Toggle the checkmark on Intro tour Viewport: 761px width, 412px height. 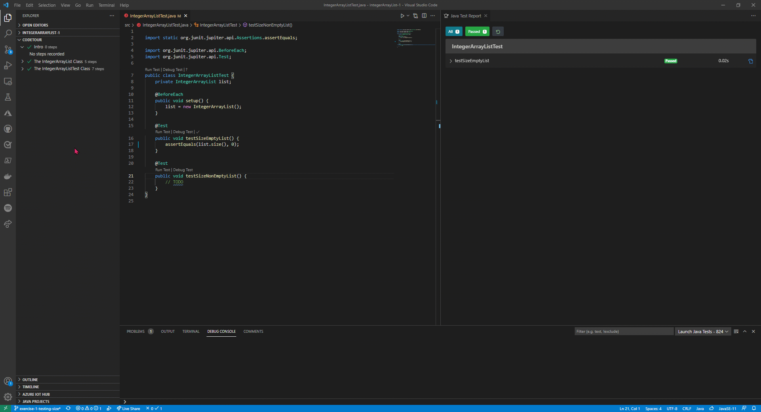click(30, 47)
